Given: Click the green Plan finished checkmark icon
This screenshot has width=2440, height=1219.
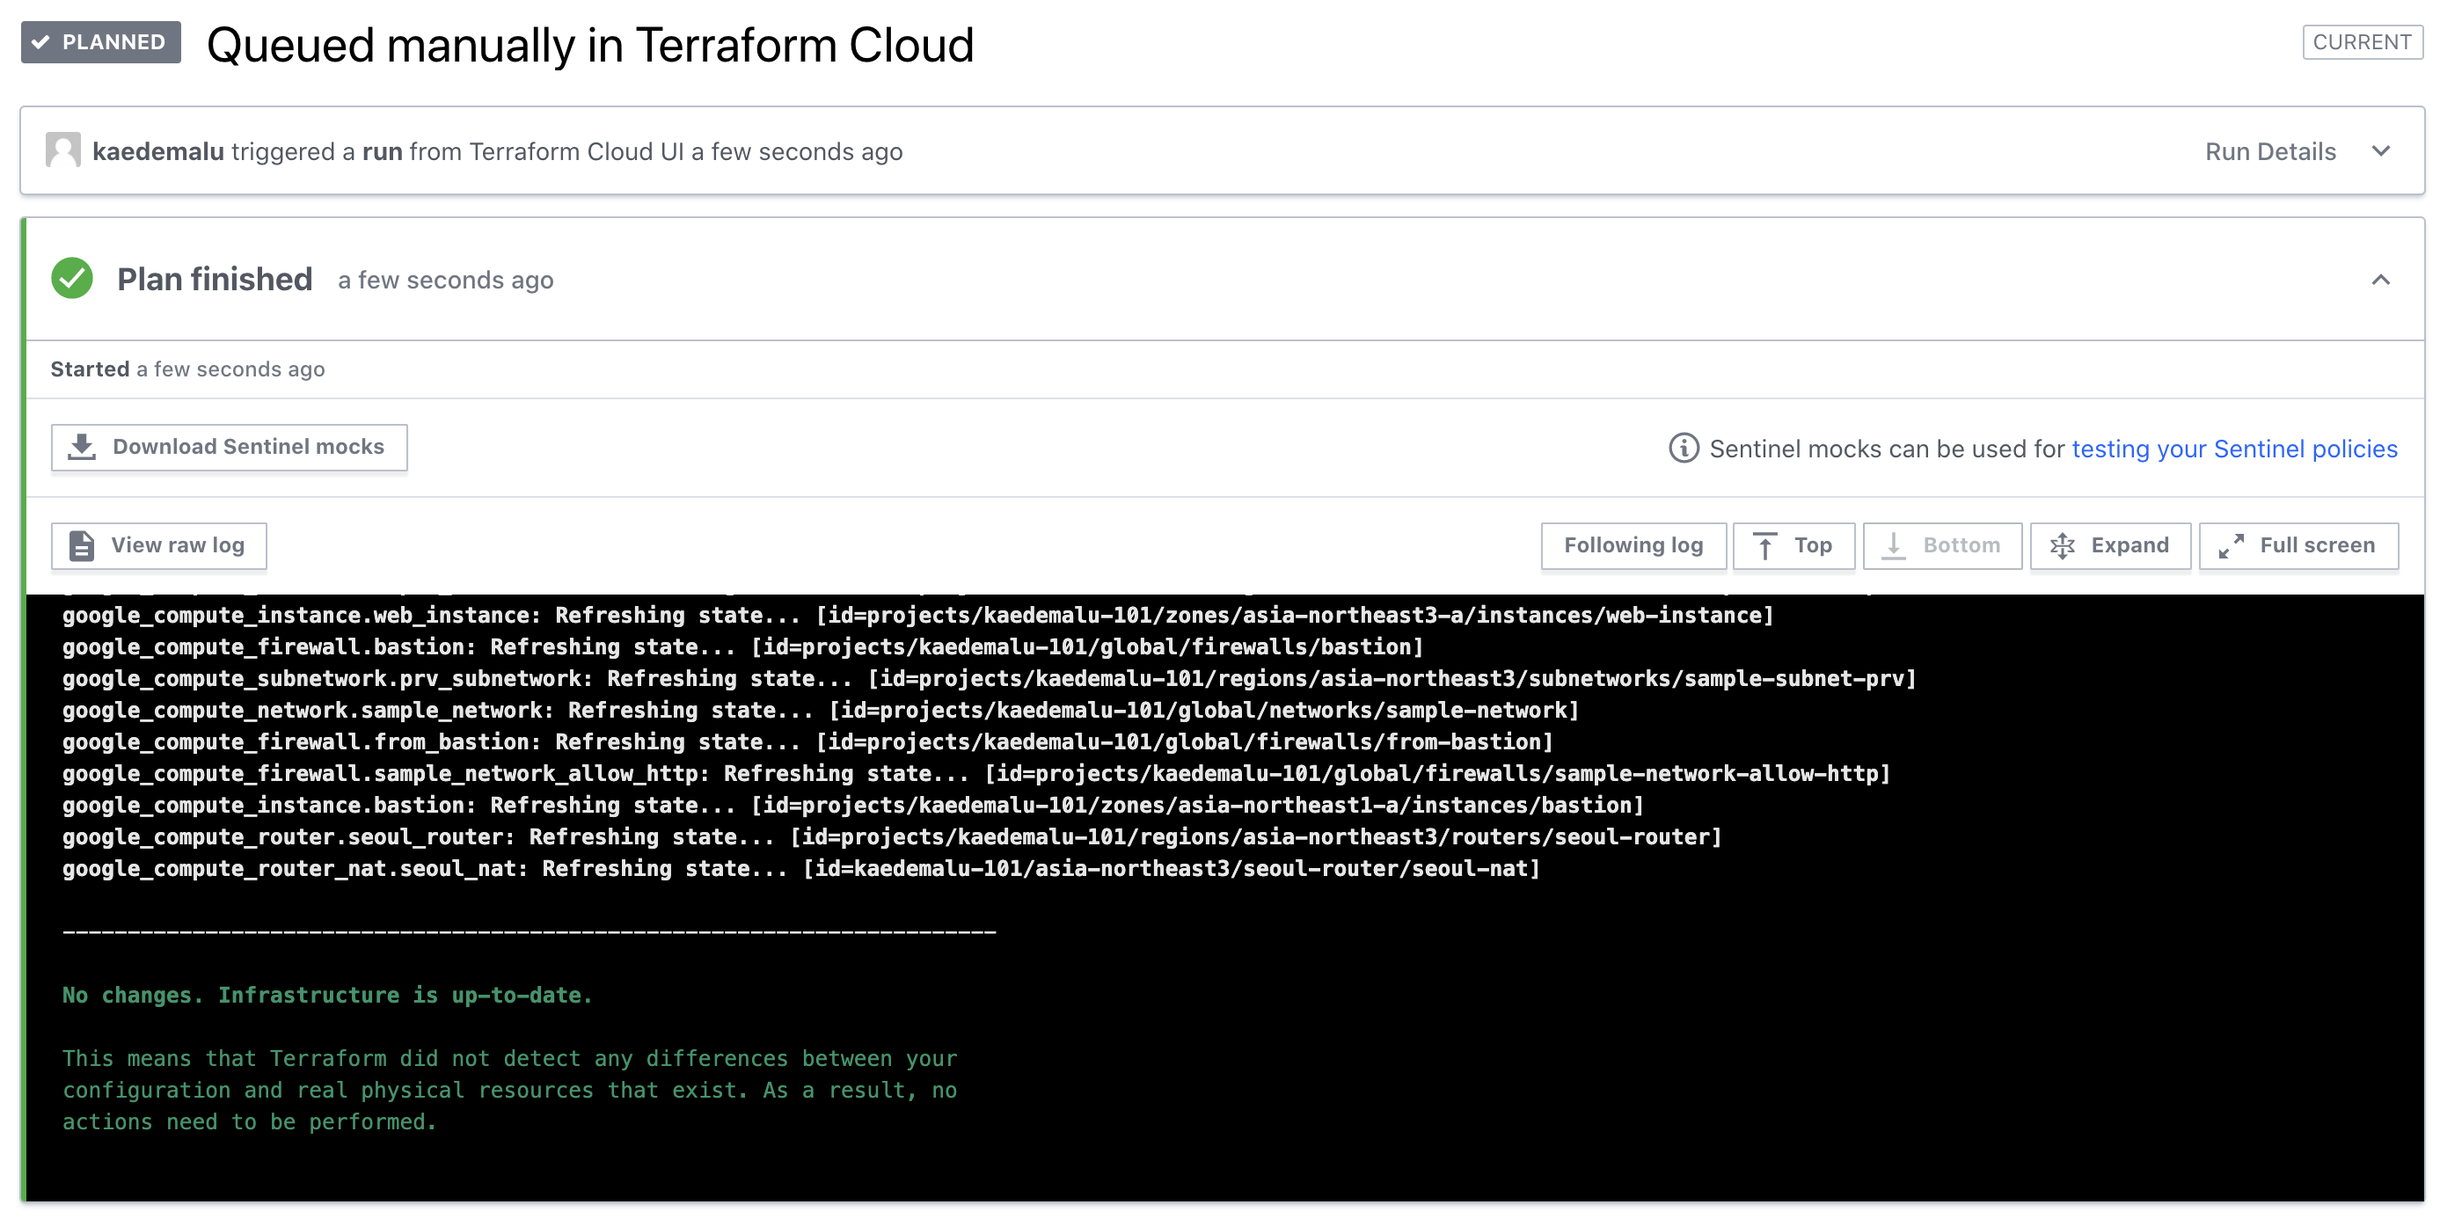Looking at the screenshot, I should click(72, 279).
